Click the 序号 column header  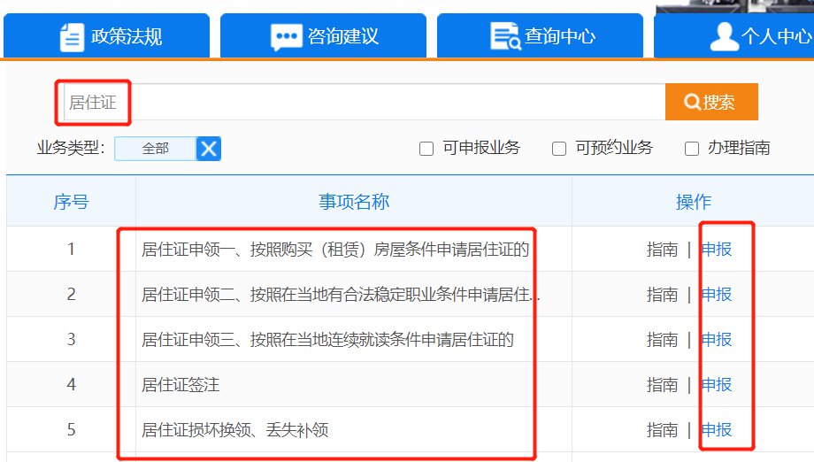[71, 202]
